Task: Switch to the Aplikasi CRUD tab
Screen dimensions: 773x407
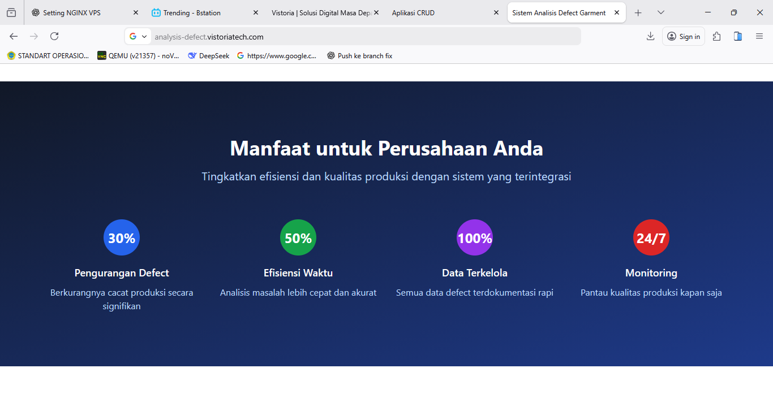Action: tap(413, 12)
